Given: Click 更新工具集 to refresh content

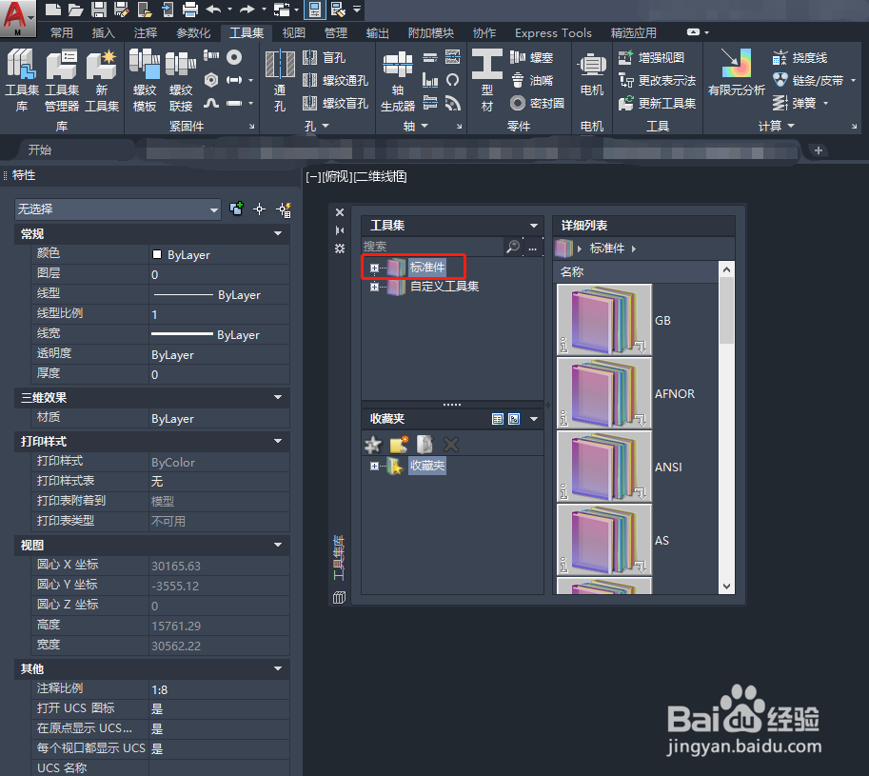Looking at the screenshot, I should pos(658,103).
